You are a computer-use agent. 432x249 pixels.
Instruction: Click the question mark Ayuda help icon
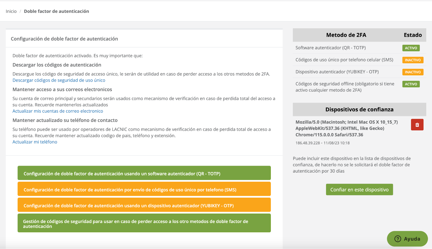click(398, 239)
